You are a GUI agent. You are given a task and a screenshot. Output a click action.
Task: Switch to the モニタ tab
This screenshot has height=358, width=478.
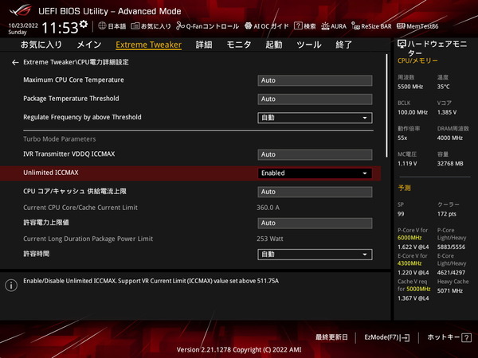click(239, 45)
